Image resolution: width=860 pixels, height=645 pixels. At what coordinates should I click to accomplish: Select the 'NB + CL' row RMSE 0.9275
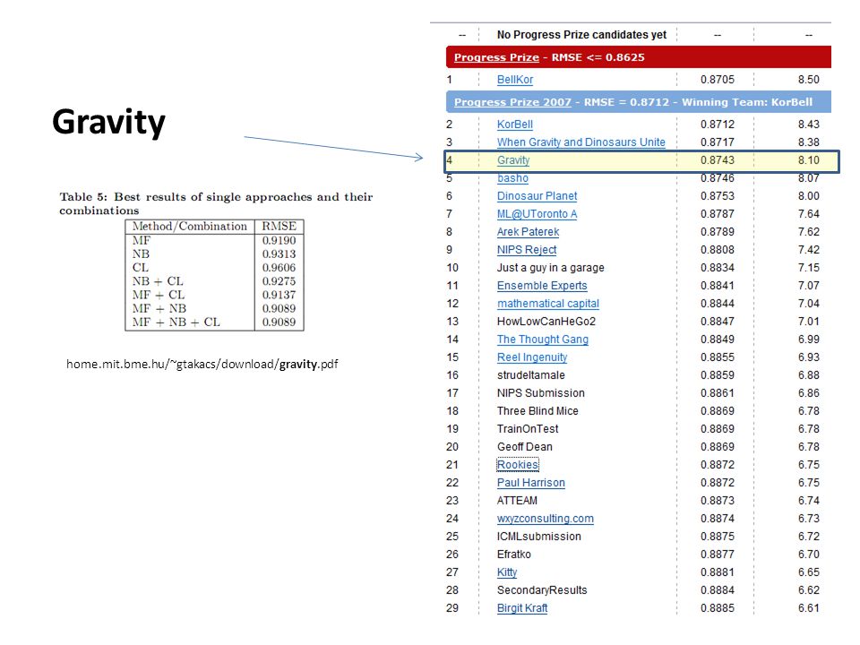pos(279,281)
